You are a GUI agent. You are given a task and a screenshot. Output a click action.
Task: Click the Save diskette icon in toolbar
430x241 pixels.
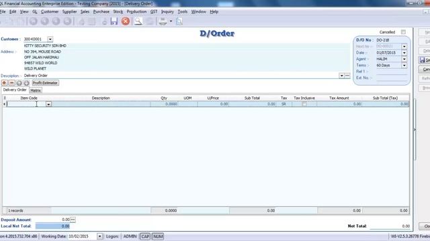point(114,21)
